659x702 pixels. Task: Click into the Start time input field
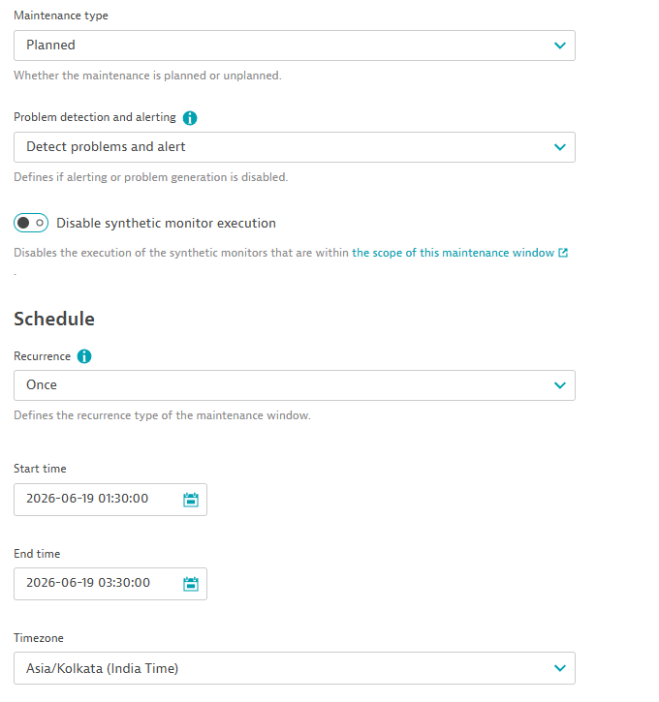[x=110, y=500]
